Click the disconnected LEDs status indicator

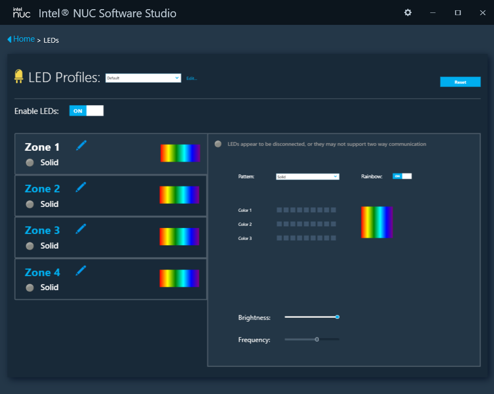pyautogui.click(x=218, y=144)
